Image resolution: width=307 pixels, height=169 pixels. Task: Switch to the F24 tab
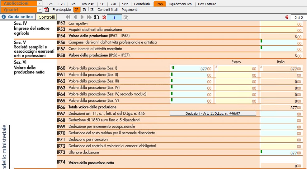tap(50, 4)
